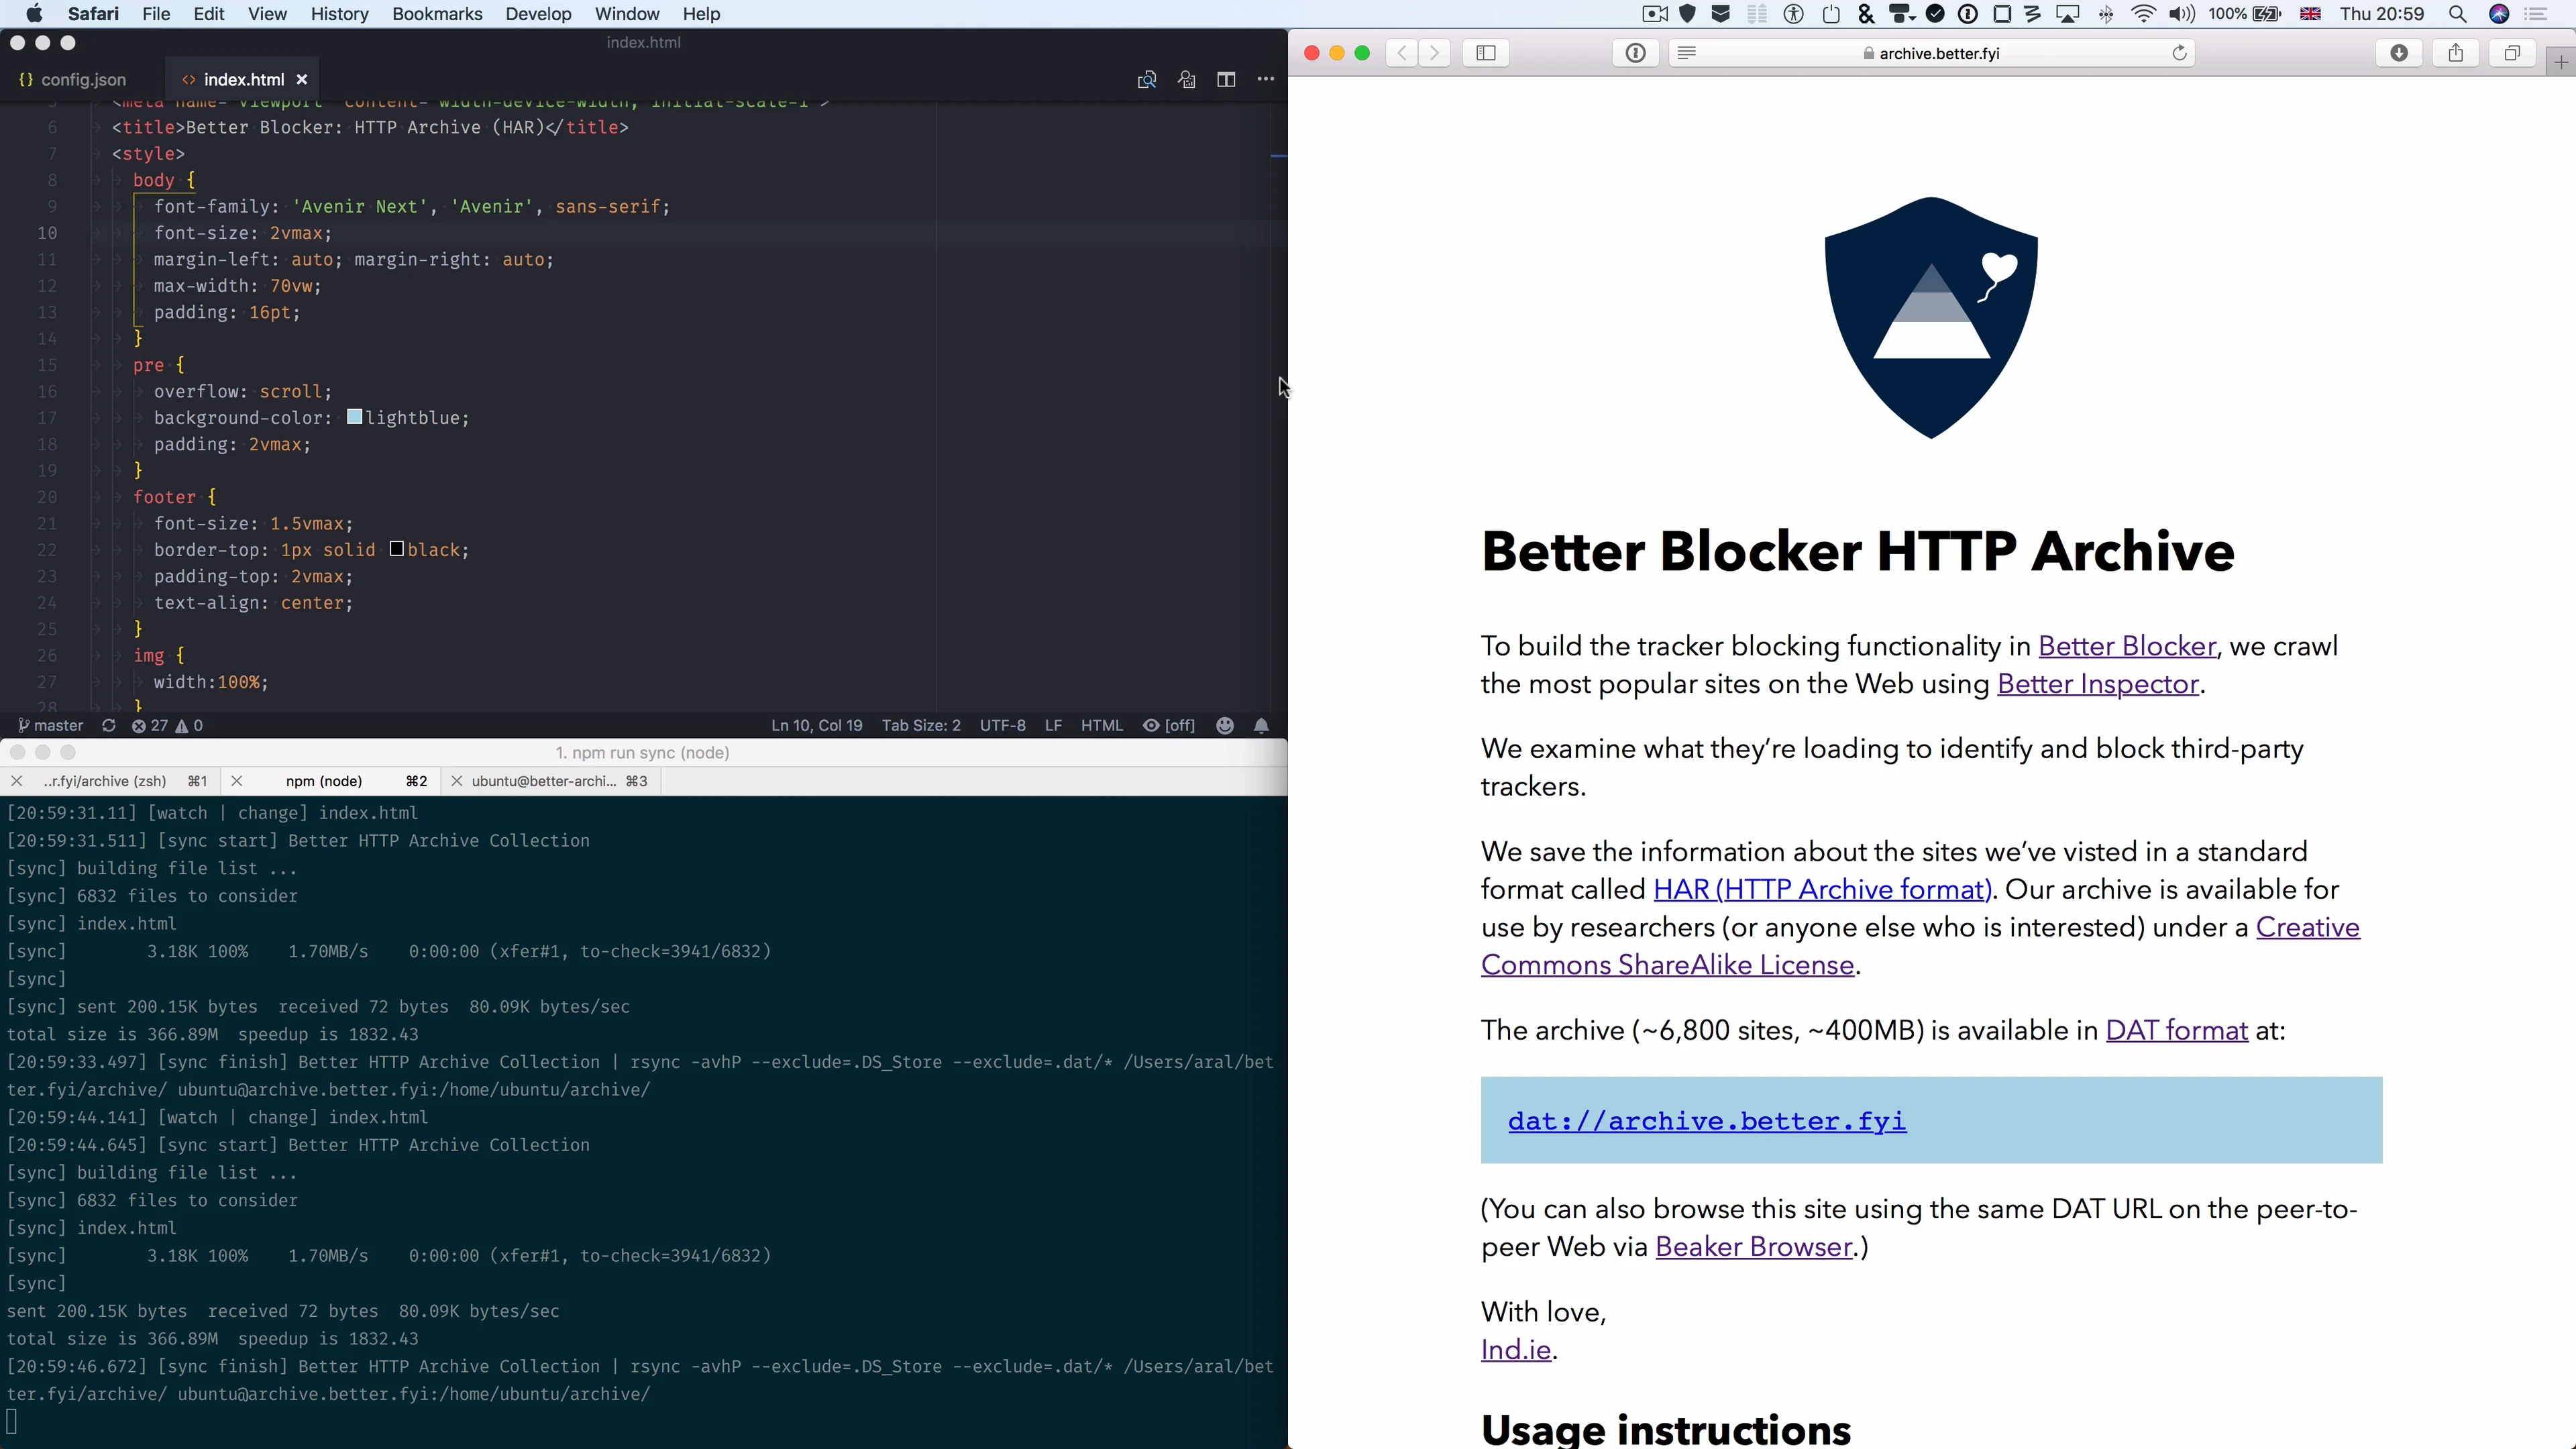Open the Better Inspector link

coord(2098,684)
